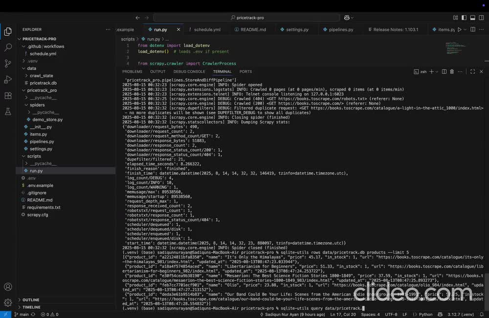Open the Ports panel tab
489x318 pixels.
pos(245,72)
